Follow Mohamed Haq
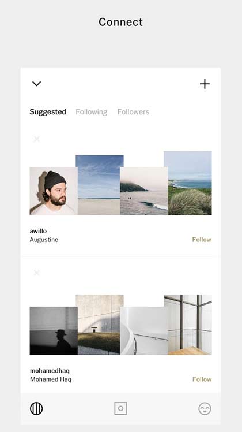 click(202, 379)
